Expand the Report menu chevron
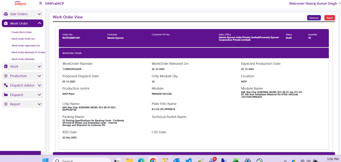This screenshot has width=341, height=162. pos(39,104)
